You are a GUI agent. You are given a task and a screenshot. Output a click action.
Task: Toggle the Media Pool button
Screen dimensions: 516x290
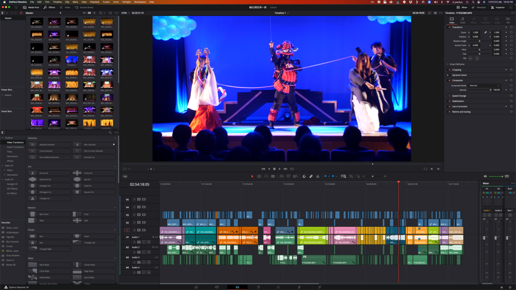pyautogui.click(x=31, y=7)
